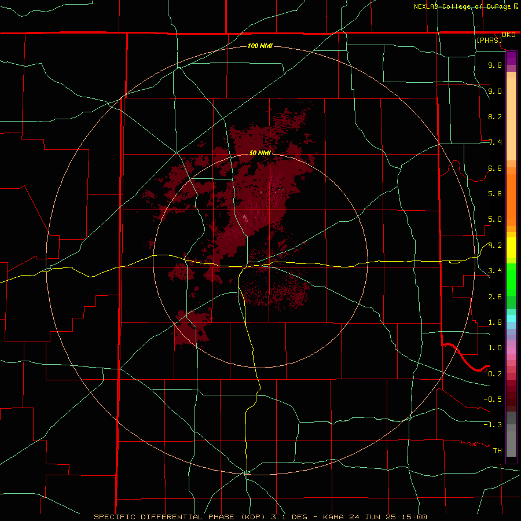The image size is (521, 521).
Task: Click the -0.5 value on the color scale
Action: (x=493, y=399)
